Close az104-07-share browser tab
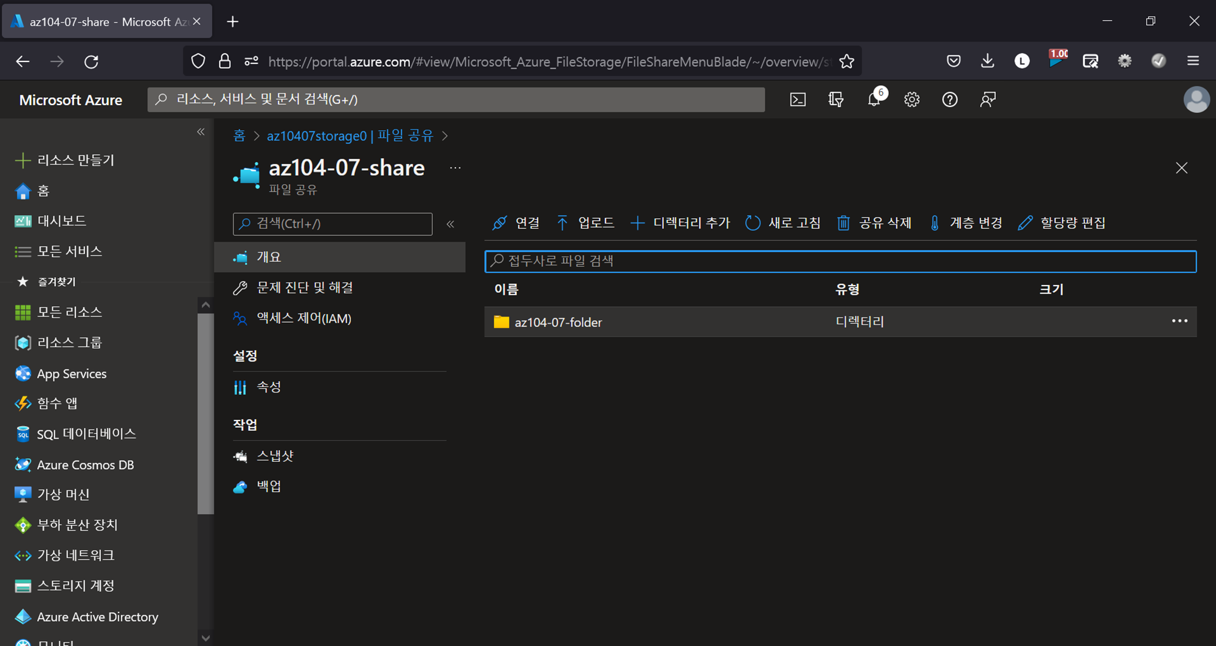The width and height of the screenshot is (1216, 646). [x=196, y=22]
